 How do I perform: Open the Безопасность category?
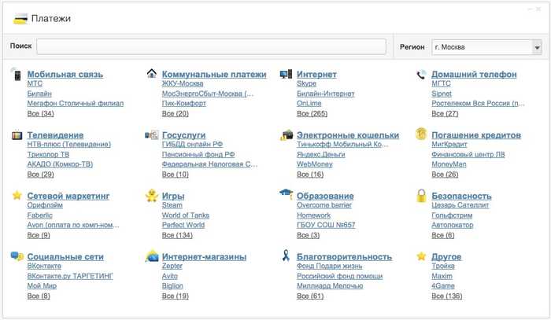[461, 196]
